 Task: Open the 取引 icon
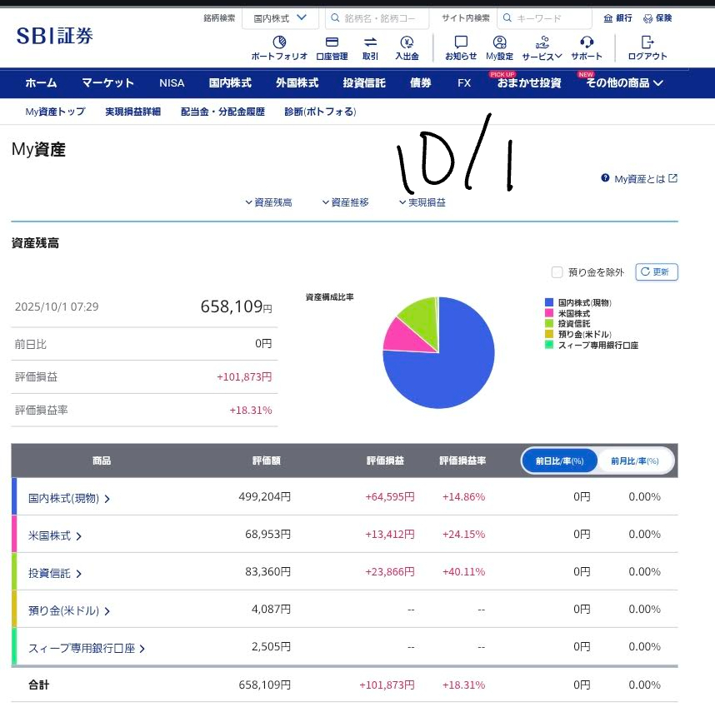coord(370,42)
